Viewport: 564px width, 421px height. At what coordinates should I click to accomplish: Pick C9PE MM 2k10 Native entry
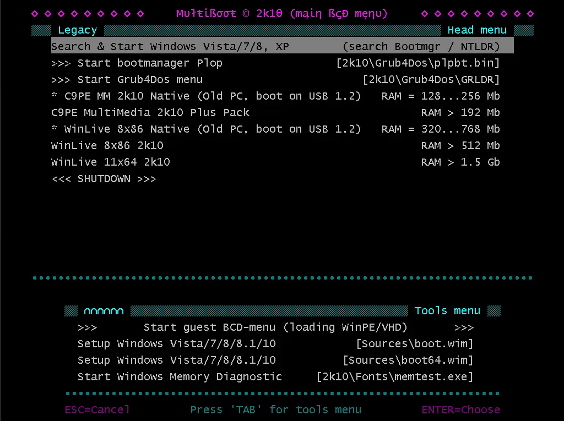275,96
